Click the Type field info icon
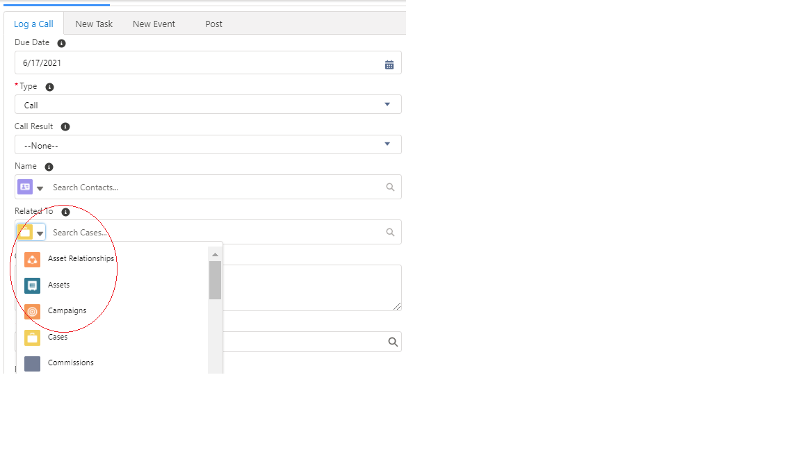This screenshot has width=801, height=450. 49,86
